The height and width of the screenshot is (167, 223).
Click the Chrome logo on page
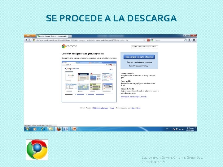[x=69, y=46]
